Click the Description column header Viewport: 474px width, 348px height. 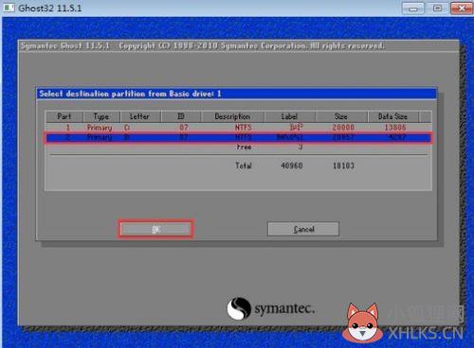click(232, 116)
